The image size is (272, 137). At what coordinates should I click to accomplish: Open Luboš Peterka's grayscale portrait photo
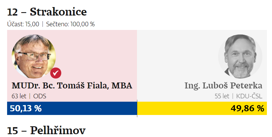[x=240, y=56]
